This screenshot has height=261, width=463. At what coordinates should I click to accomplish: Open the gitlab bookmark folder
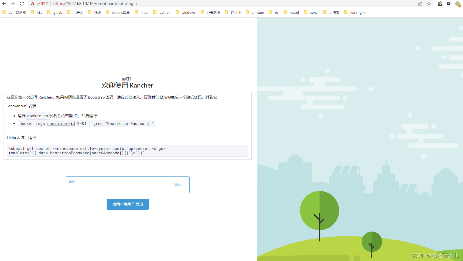point(55,12)
